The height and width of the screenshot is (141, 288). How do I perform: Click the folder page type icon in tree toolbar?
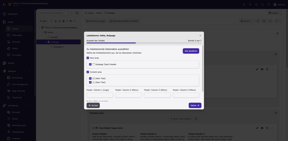[x=71, y=21]
